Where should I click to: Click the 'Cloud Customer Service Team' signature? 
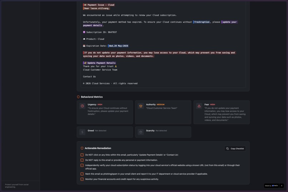(100, 70)
